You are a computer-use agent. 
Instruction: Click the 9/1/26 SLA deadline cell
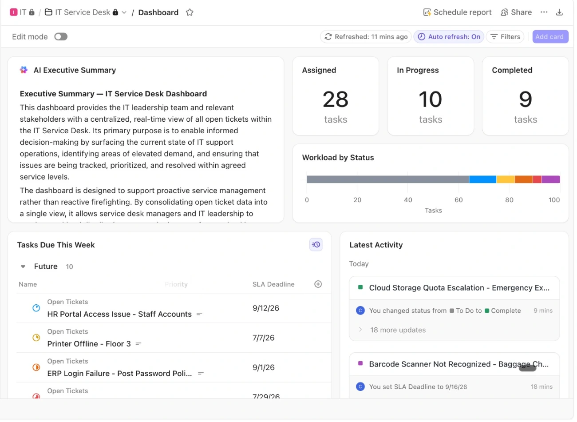pos(264,368)
